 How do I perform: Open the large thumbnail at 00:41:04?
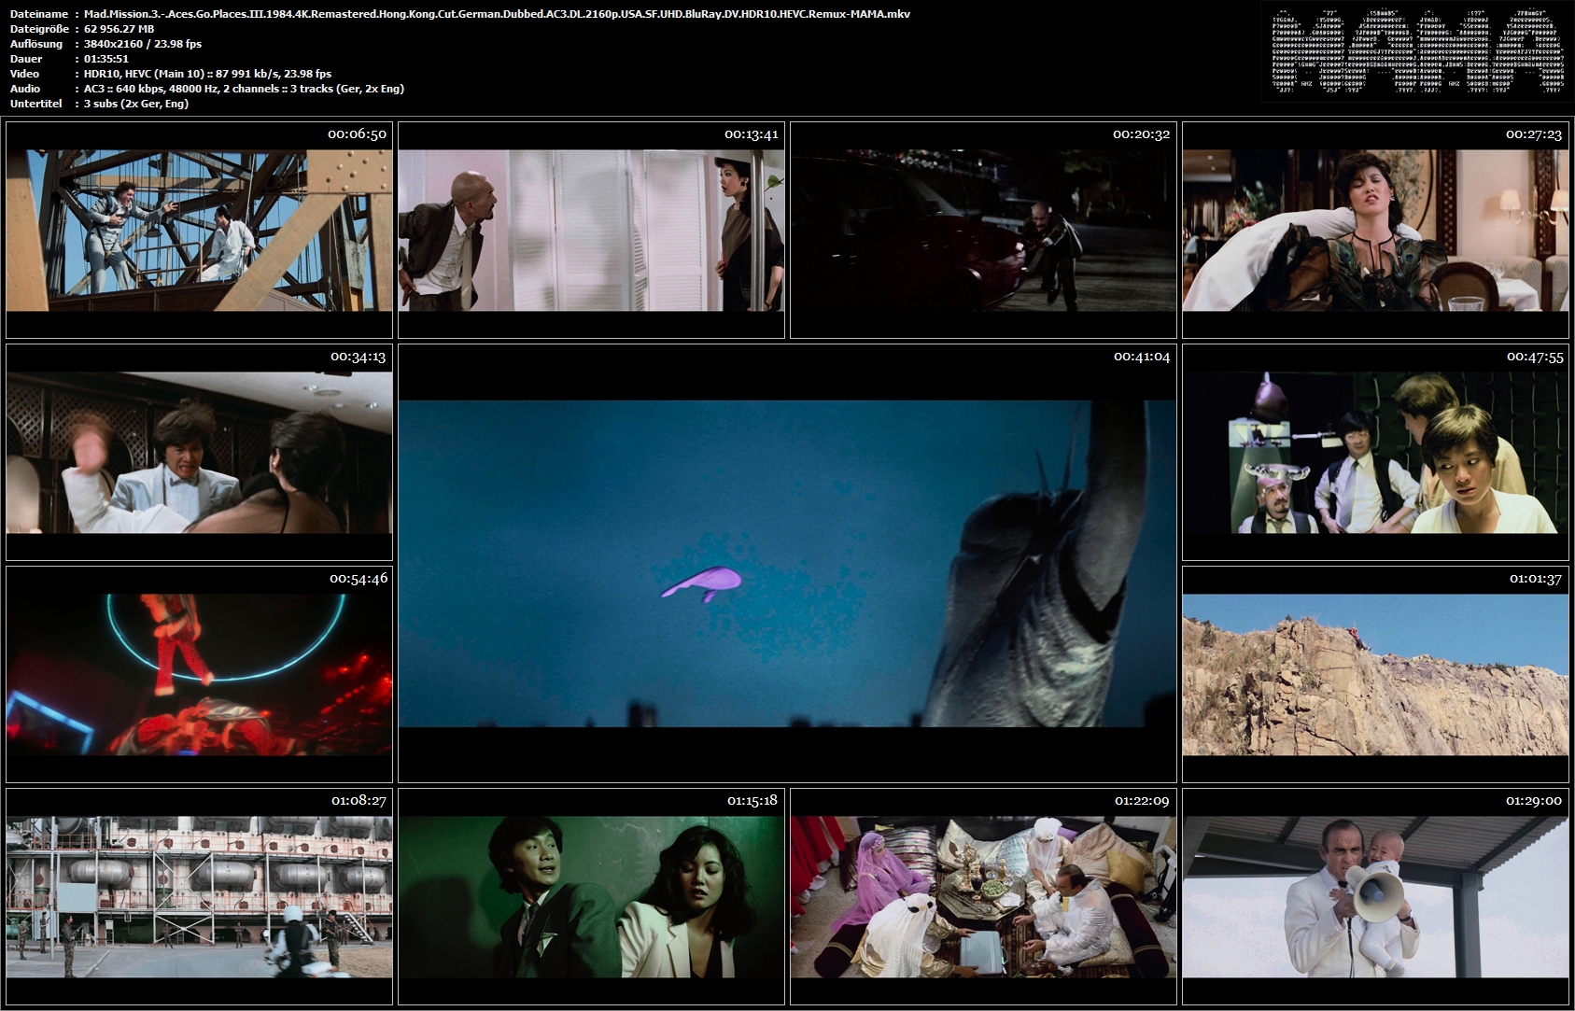click(787, 563)
